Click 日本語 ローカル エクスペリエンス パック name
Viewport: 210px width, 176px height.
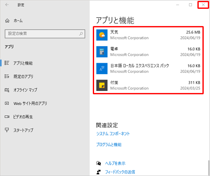[140, 66]
